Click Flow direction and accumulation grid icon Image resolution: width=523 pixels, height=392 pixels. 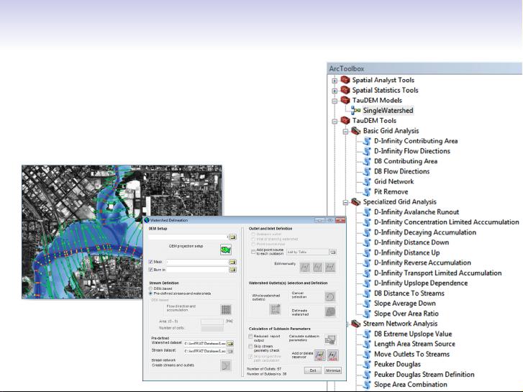[x=226, y=309]
